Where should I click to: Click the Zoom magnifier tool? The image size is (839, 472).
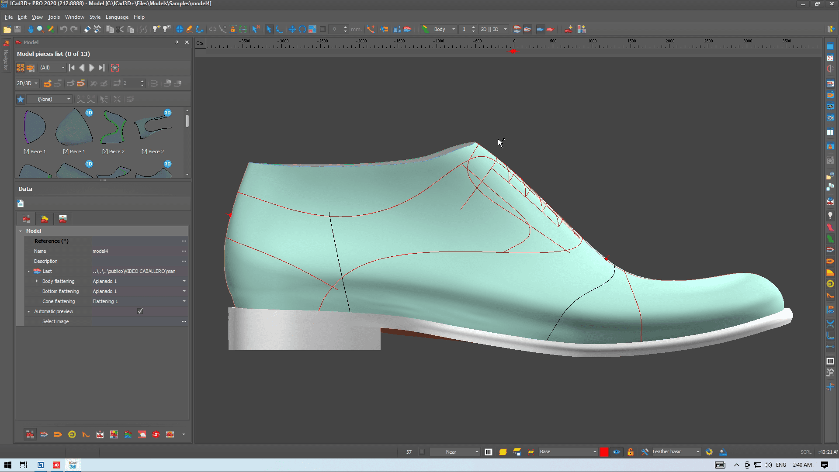[x=40, y=29]
